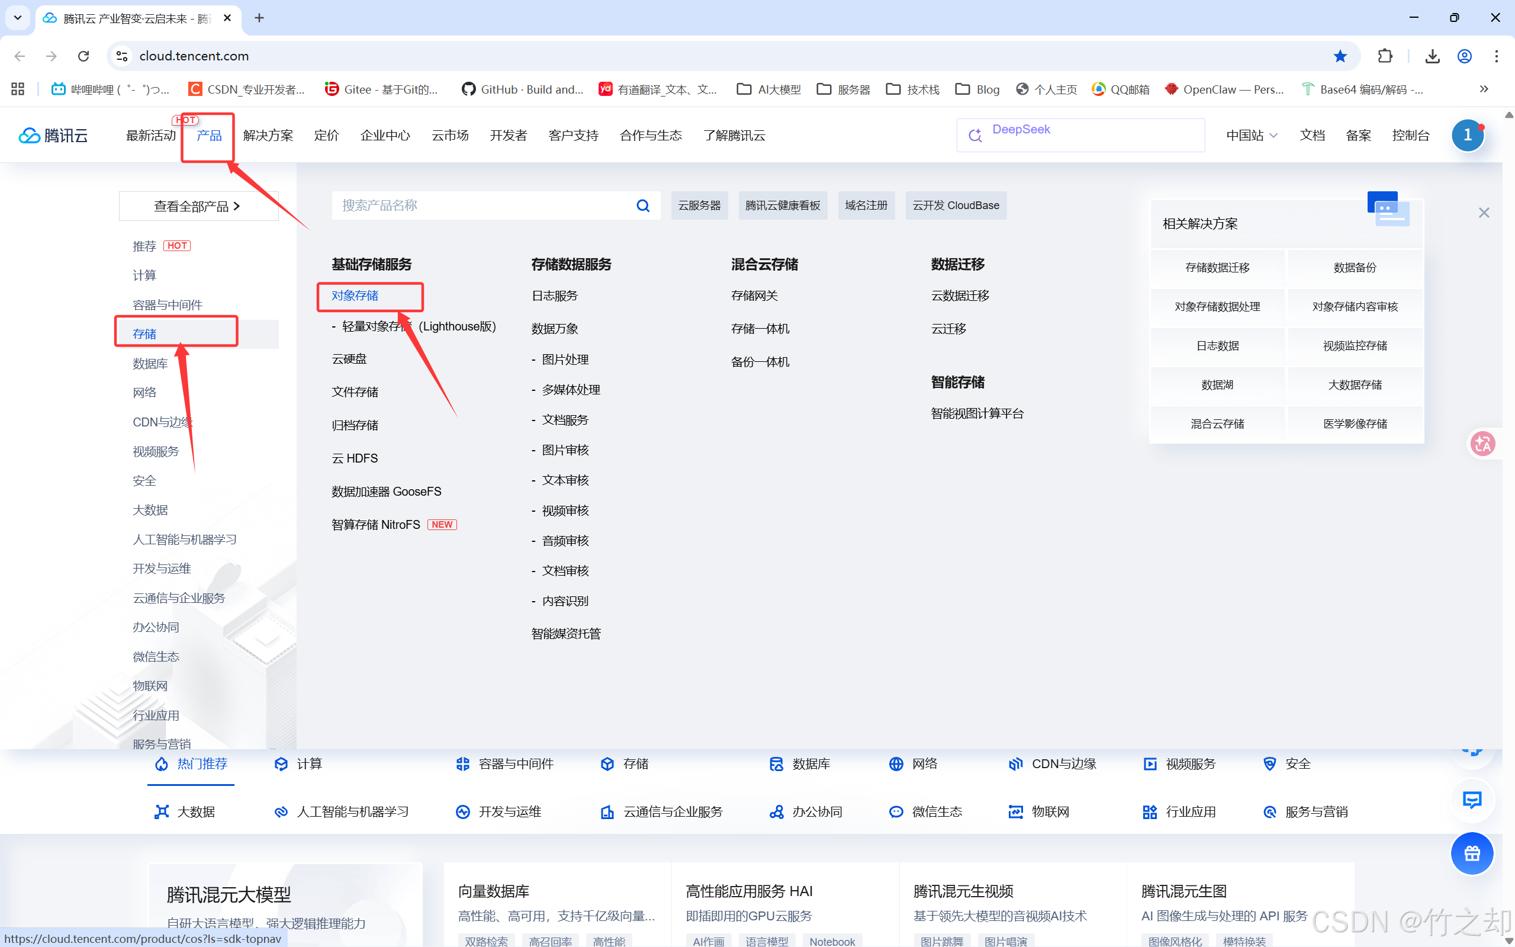
Task: Switch to the 安全 category tab
Action: tap(1286, 764)
